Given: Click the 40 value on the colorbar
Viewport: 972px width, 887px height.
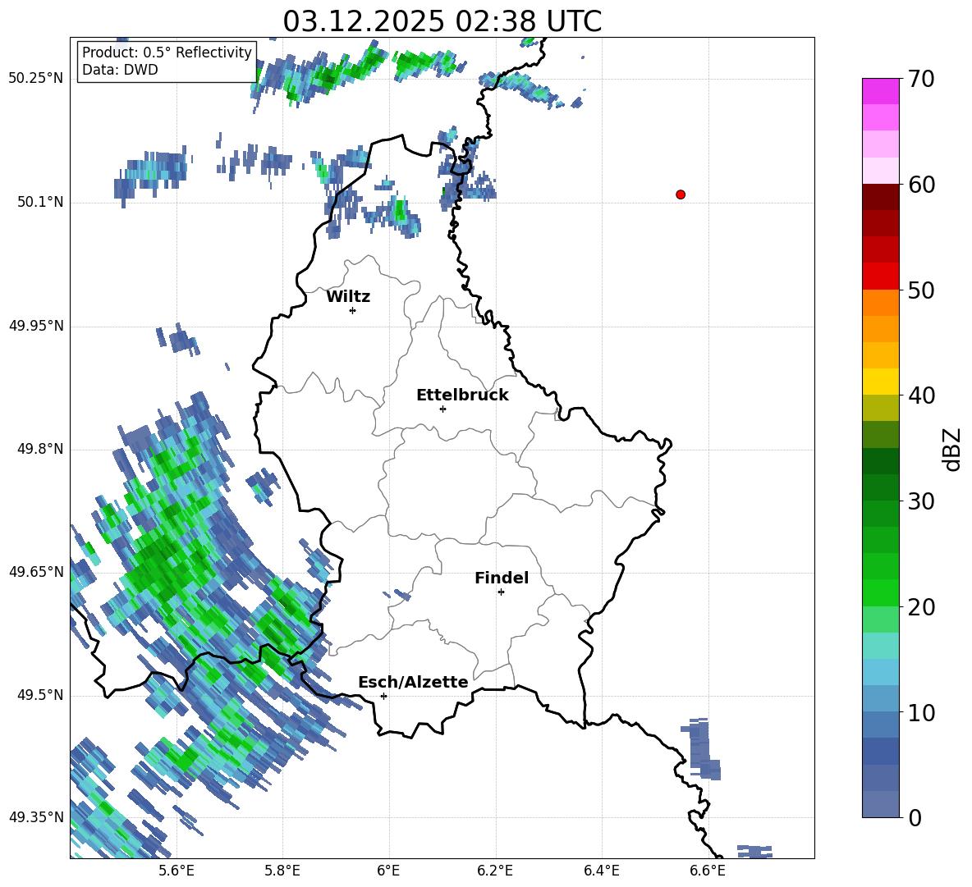Looking at the screenshot, I should tap(920, 395).
